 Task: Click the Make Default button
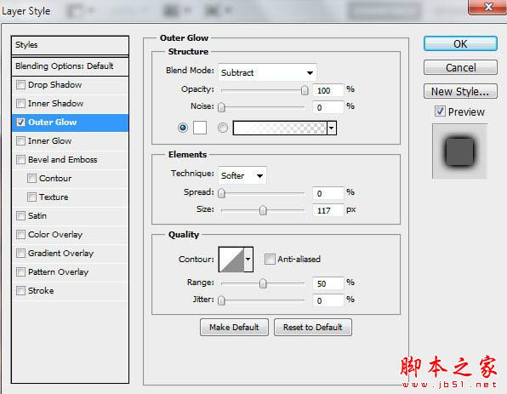234,328
